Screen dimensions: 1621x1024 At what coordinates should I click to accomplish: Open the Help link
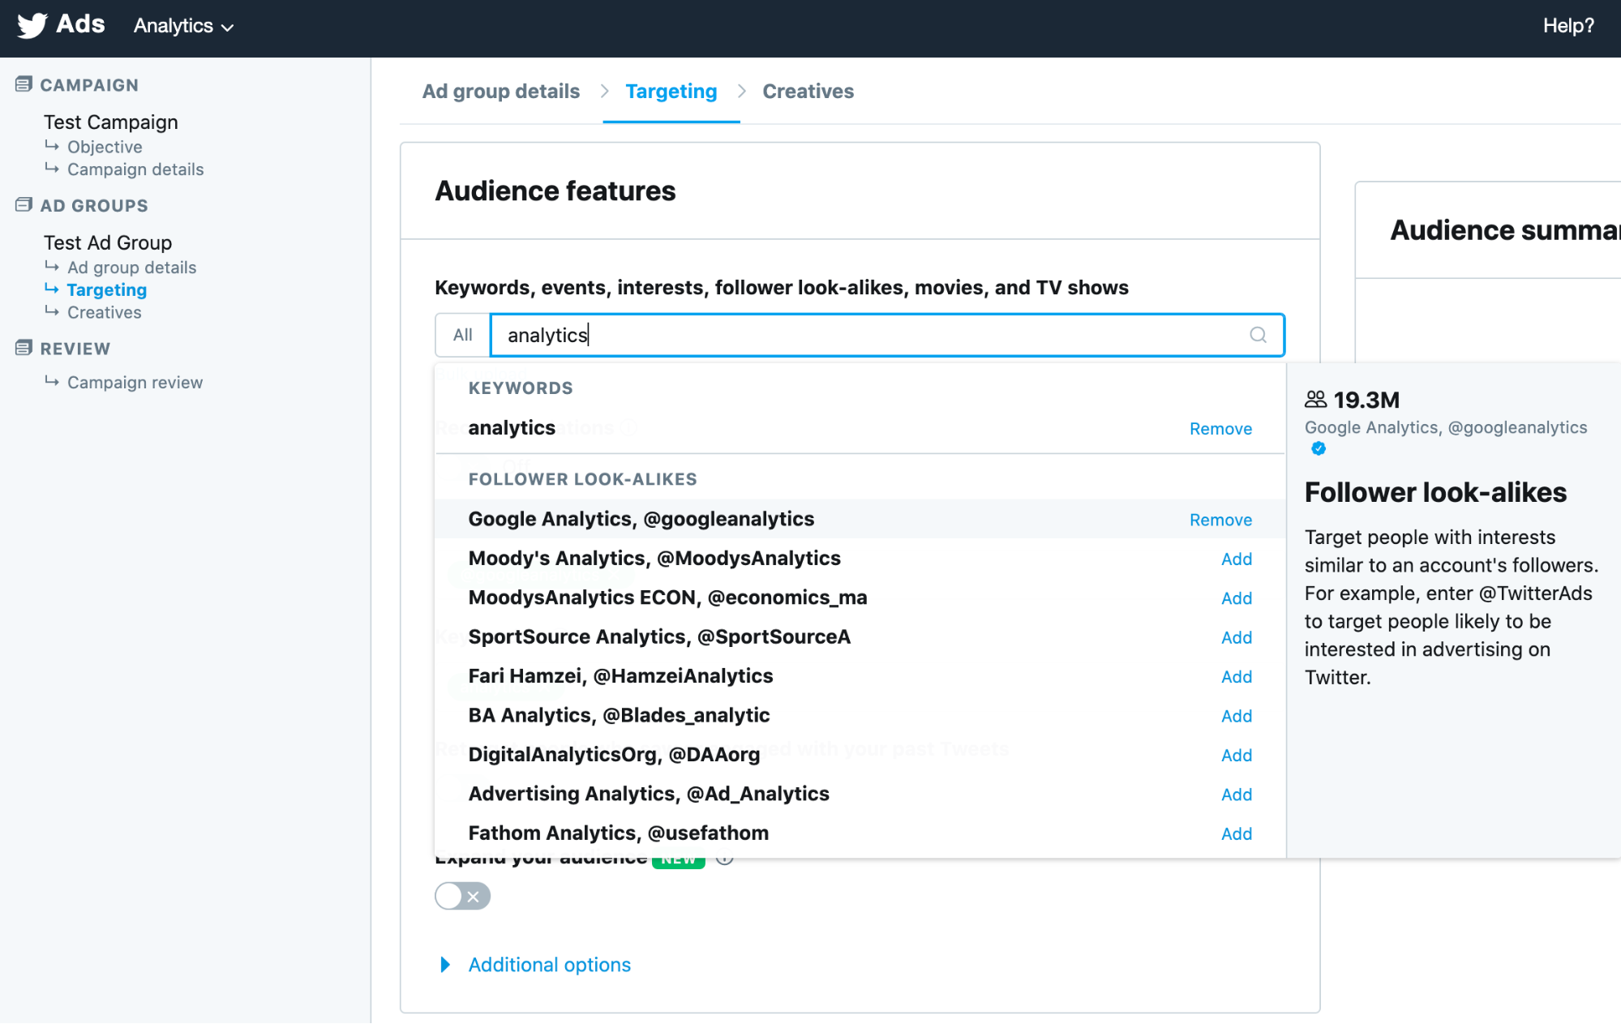click(1567, 26)
